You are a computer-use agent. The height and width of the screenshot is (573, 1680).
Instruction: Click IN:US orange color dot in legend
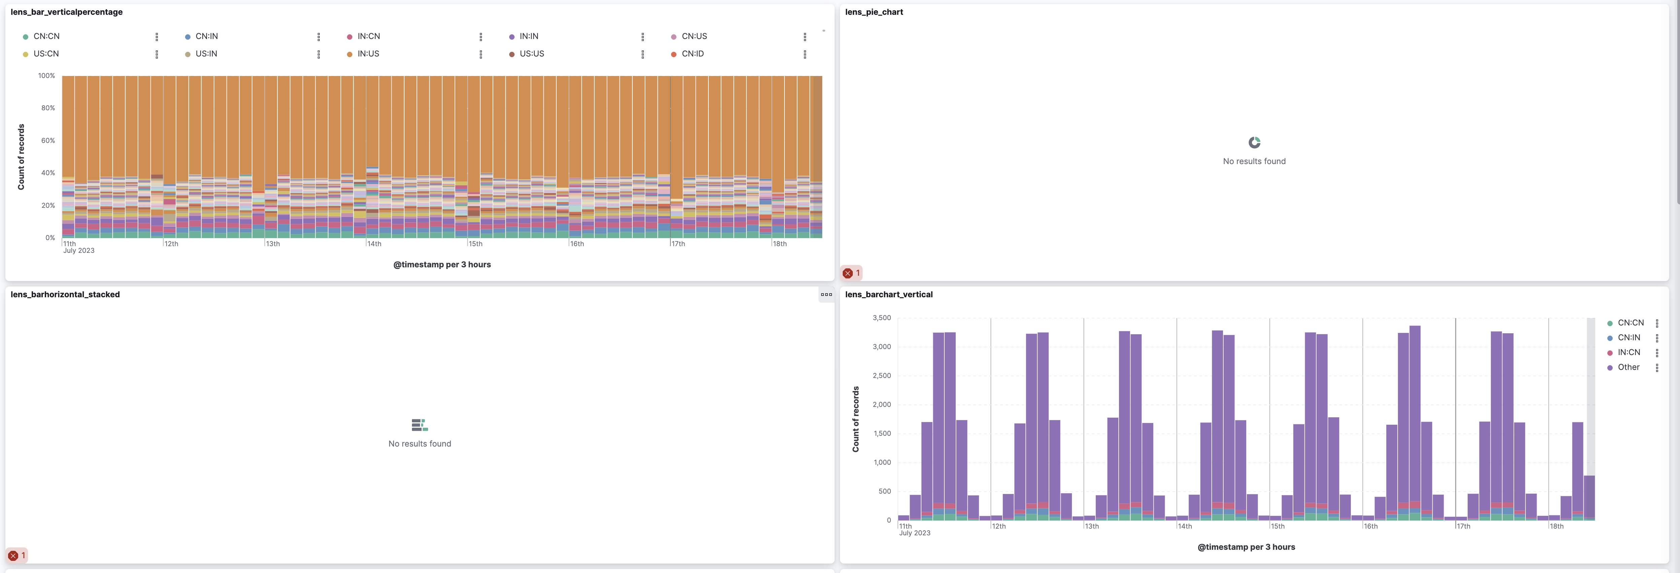pyautogui.click(x=350, y=54)
